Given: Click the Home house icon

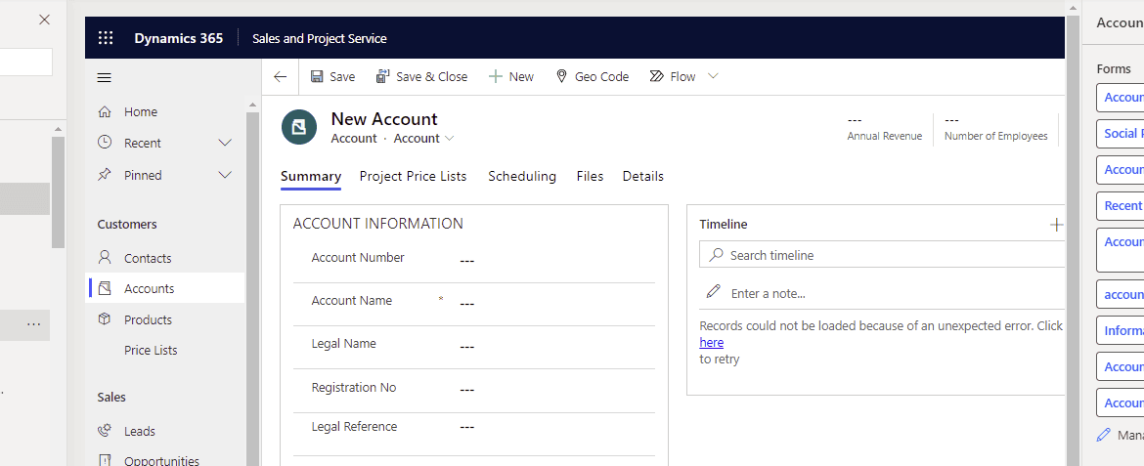Looking at the screenshot, I should pyautogui.click(x=105, y=111).
